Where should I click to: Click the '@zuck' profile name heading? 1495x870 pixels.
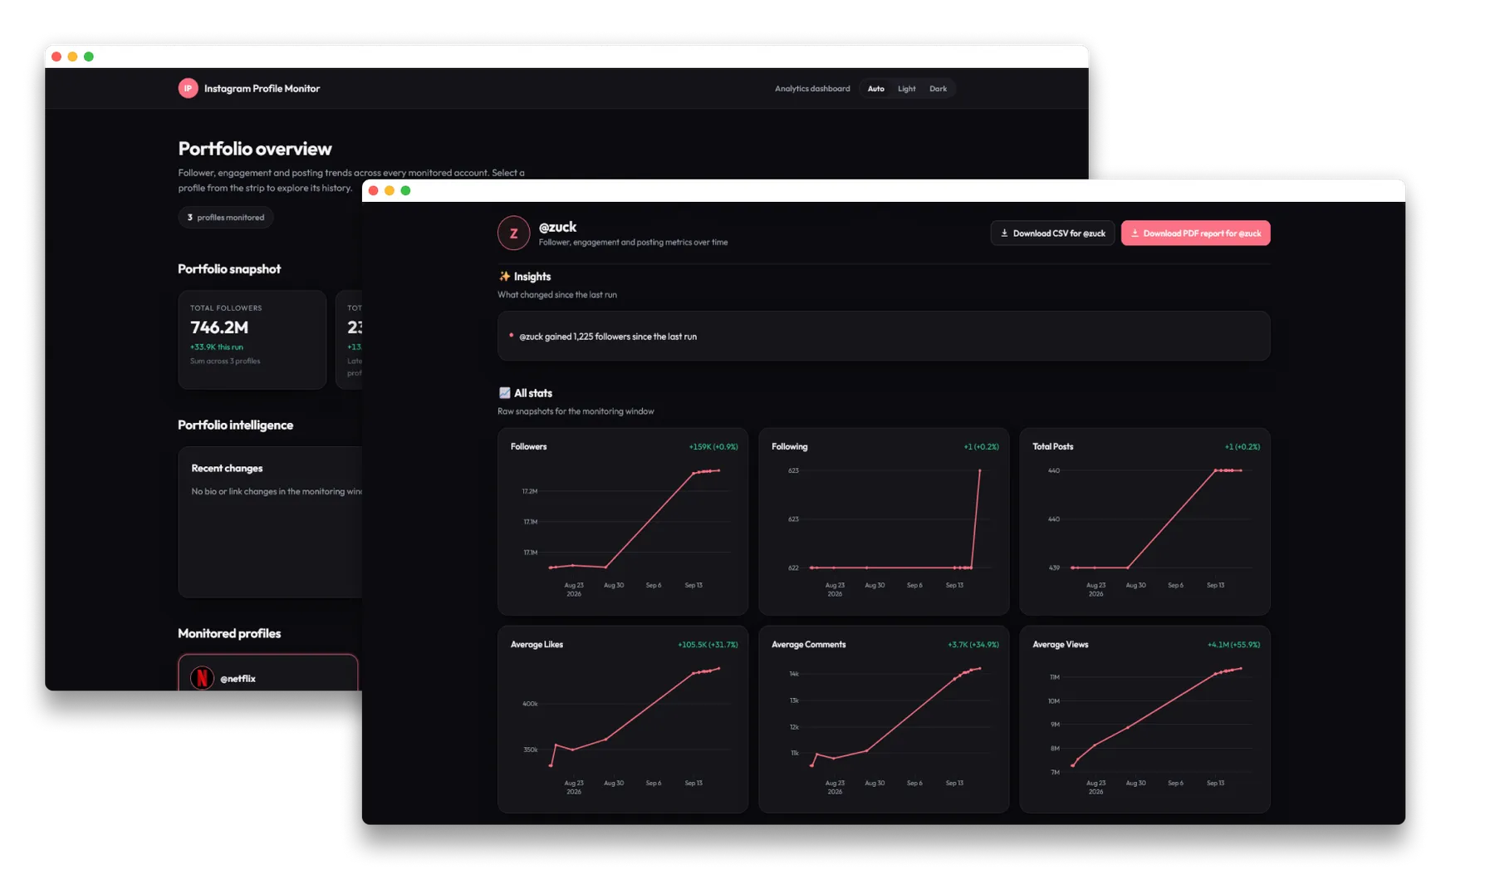(x=557, y=227)
